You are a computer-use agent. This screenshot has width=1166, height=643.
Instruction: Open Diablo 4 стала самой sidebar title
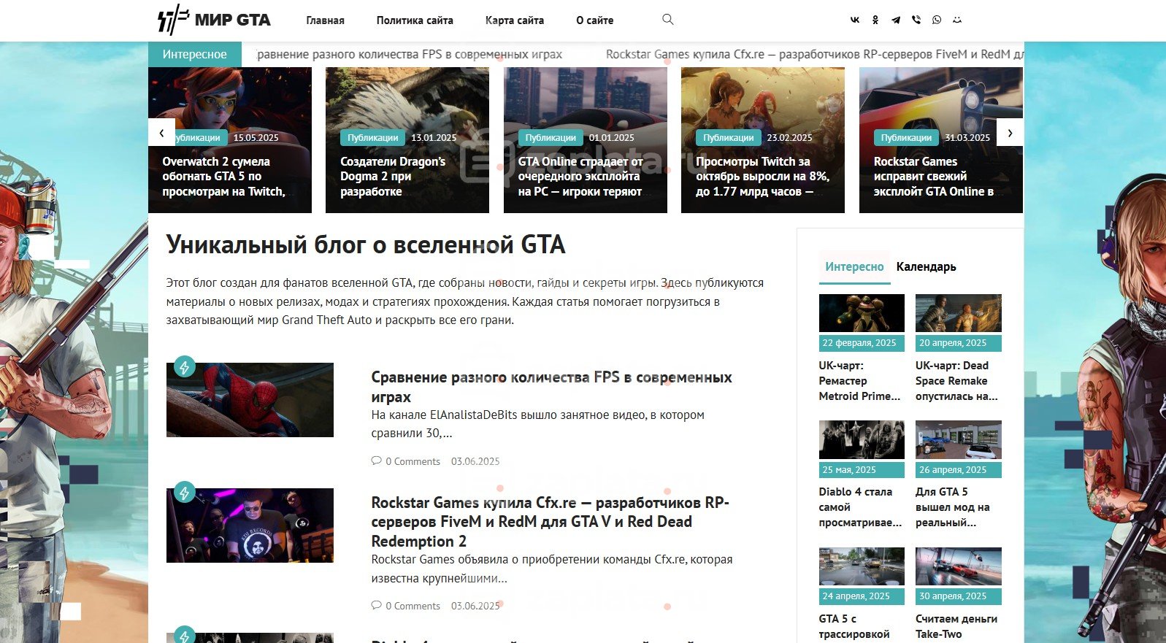(861, 507)
